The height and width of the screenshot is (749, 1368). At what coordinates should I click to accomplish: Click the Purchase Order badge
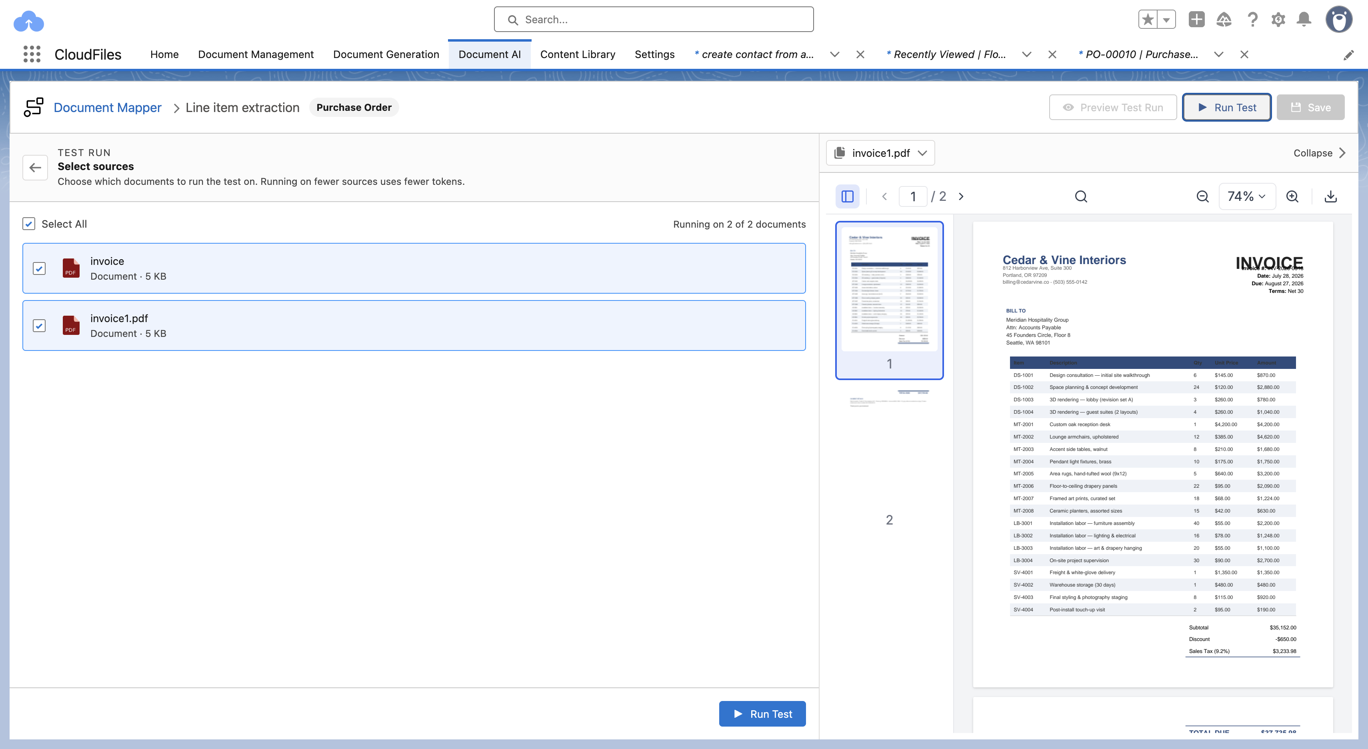point(354,107)
